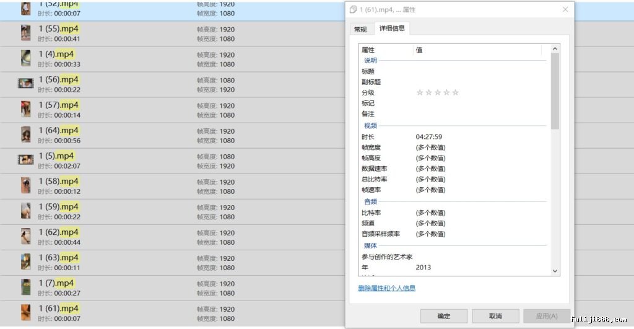
Task: Click the 帧高度 (多个数值) value
Action: pyautogui.click(x=431, y=158)
